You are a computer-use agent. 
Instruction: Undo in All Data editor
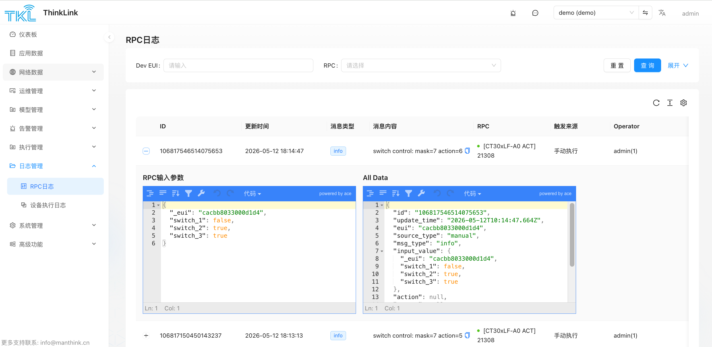click(437, 194)
